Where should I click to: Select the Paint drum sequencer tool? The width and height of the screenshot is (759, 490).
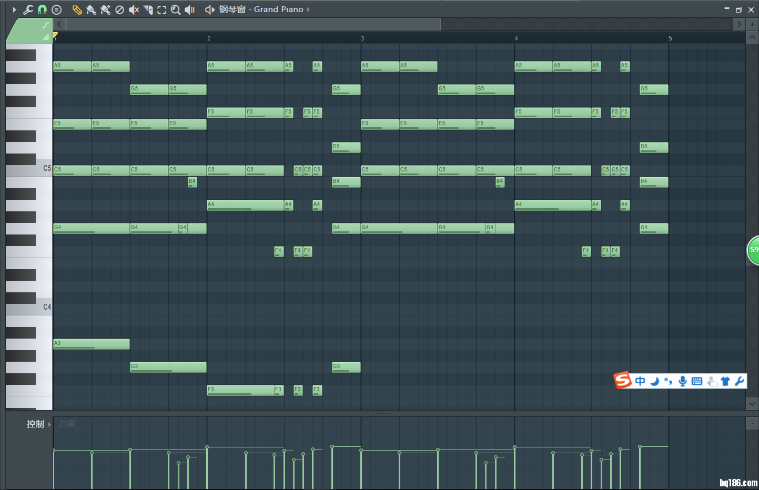(x=105, y=9)
